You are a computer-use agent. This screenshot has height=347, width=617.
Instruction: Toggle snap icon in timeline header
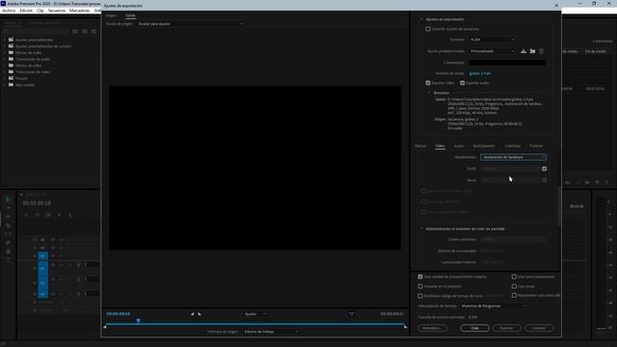[x=37, y=215]
